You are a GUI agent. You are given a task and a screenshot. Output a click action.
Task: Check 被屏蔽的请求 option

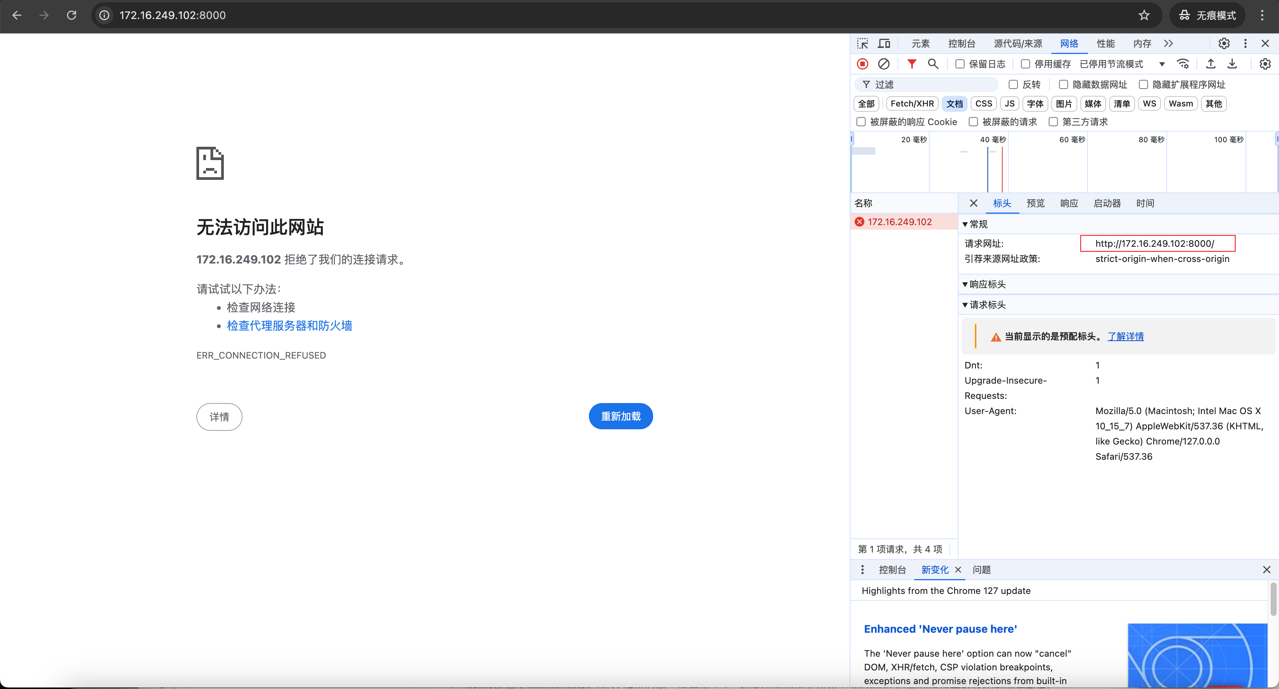(x=973, y=122)
